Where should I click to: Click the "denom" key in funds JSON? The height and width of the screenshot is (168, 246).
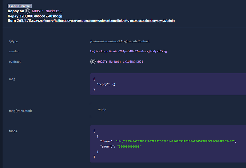pos(106,141)
